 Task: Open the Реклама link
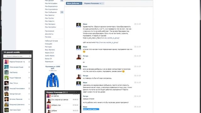pos(48,37)
